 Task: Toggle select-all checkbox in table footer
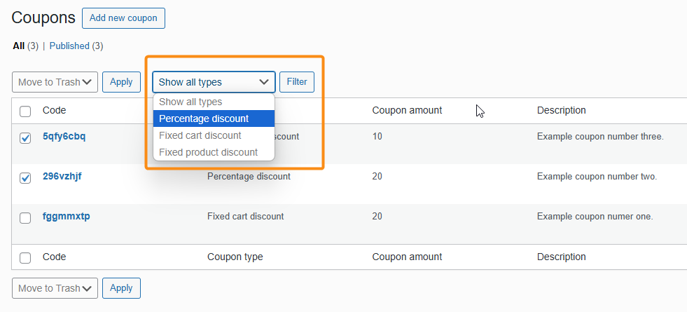[x=25, y=257]
